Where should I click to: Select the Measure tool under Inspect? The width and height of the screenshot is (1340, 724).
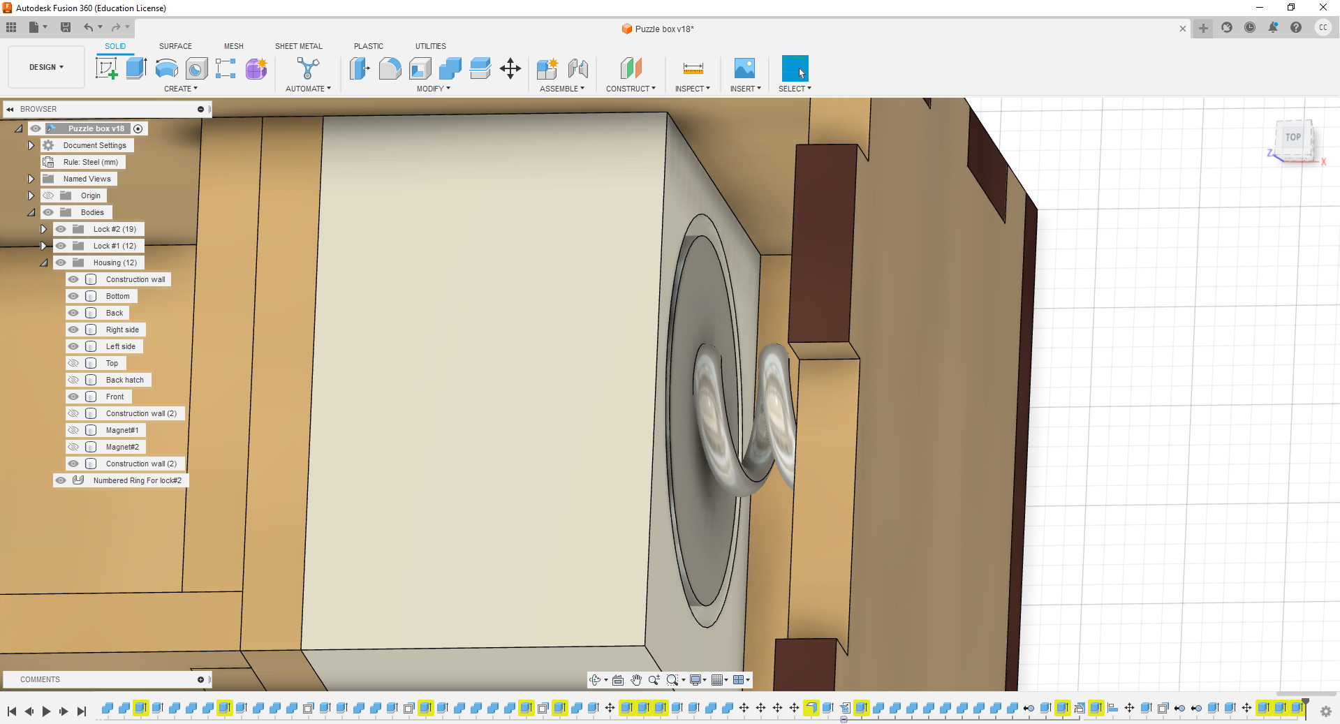pos(692,69)
